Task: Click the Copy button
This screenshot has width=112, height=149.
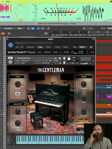Action: (40, 47)
